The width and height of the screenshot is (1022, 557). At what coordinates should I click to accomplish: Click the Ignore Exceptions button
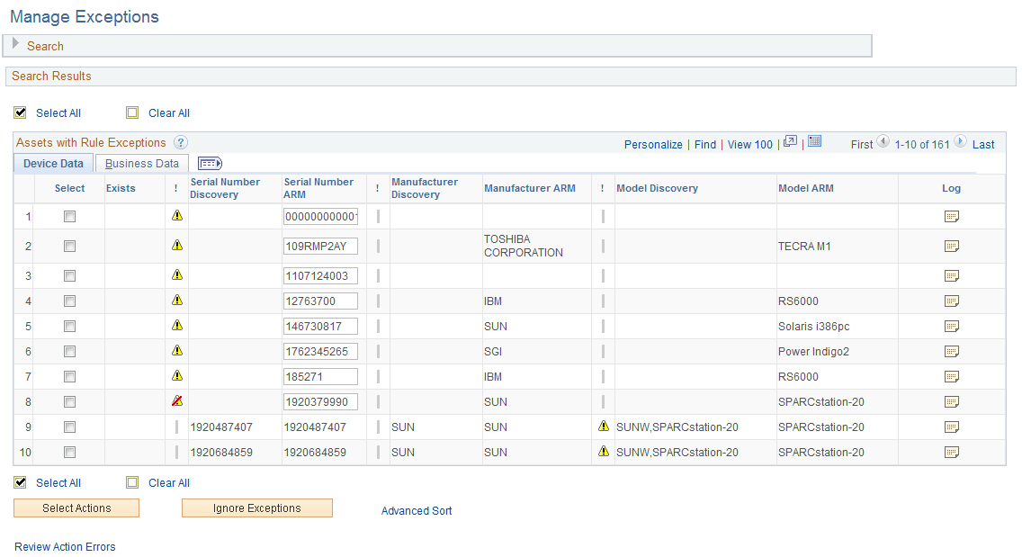coord(256,508)
